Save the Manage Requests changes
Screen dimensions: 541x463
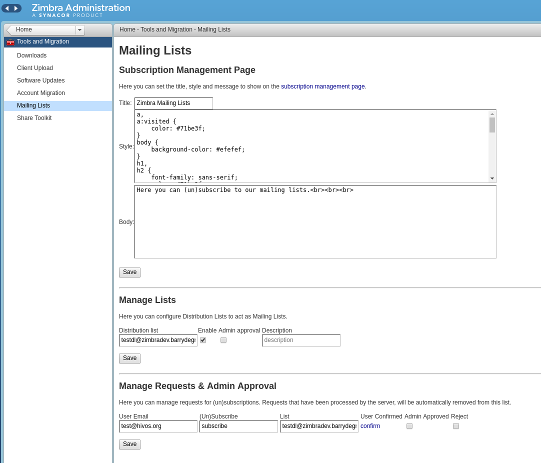129,444
